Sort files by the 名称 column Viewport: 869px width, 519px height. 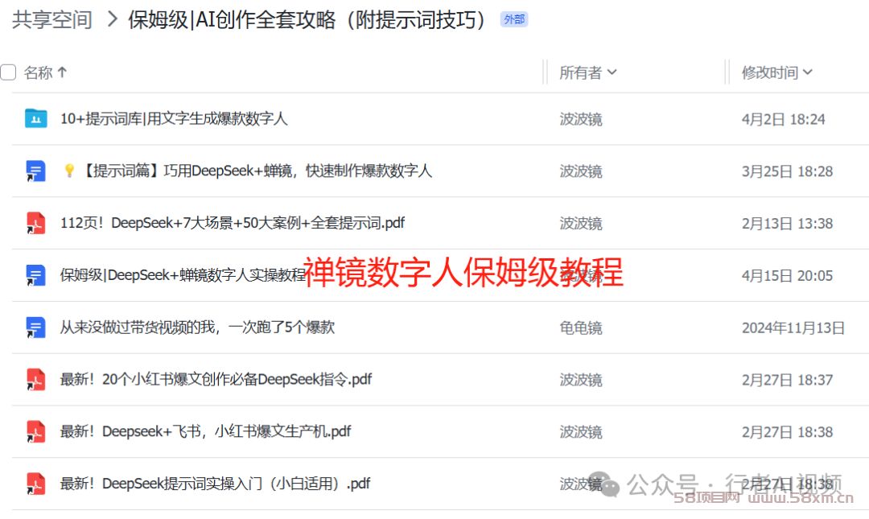[x=45, y=72]
